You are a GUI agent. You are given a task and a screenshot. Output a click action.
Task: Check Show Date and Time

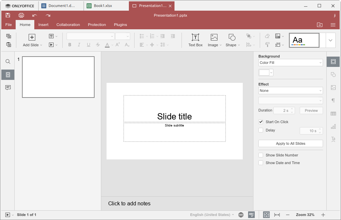[x=261, y=163]
